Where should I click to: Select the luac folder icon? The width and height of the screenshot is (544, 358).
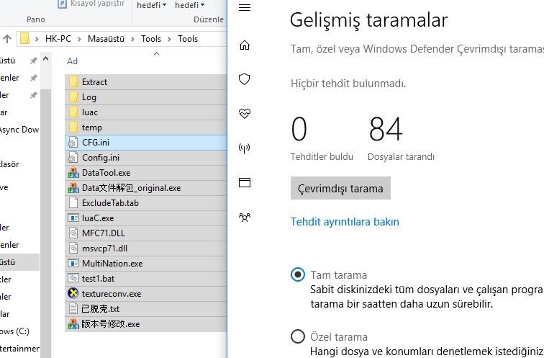coord(73,112)
